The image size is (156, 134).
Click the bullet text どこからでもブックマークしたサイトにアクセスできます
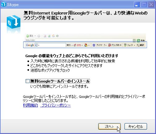coord(66,66)
